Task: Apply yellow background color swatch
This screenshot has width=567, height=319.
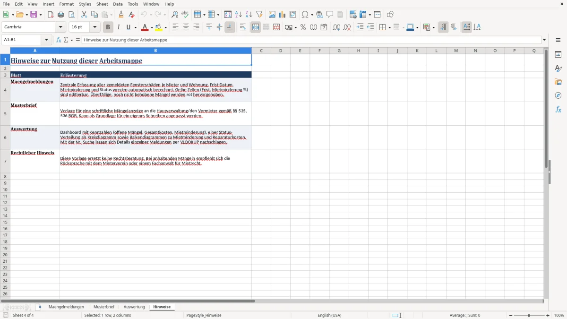Action: (x=159, y=27)
